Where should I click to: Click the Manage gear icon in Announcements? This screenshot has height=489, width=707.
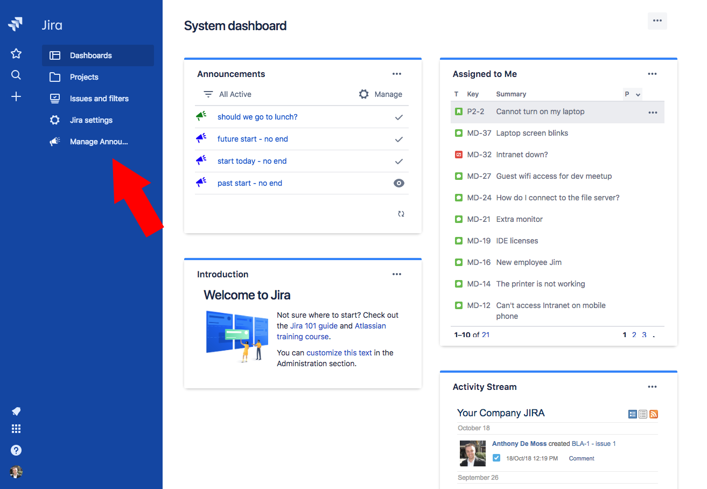[x=364, y=94]
